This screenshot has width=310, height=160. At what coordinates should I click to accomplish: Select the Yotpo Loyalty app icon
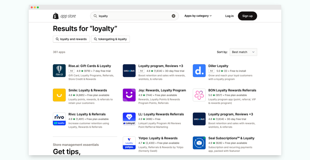click(129, 143)
